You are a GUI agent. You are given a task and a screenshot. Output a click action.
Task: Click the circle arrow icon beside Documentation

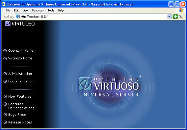pyautogui.click(x=5, y=81)
